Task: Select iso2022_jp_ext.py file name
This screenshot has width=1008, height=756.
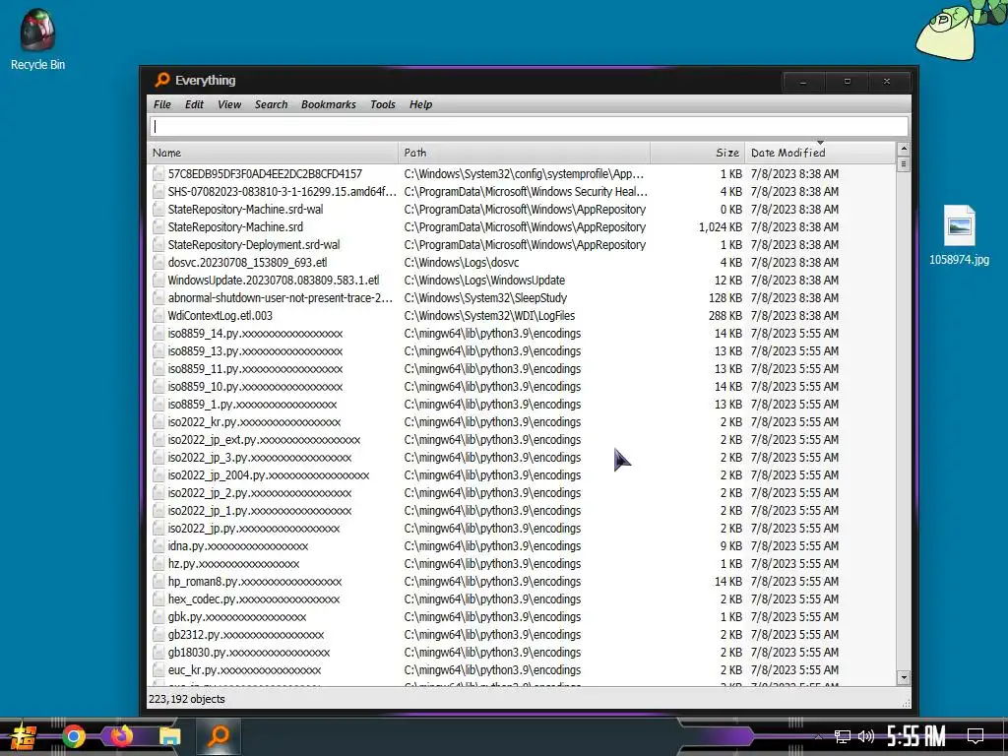Action: (x=264, y=440)
